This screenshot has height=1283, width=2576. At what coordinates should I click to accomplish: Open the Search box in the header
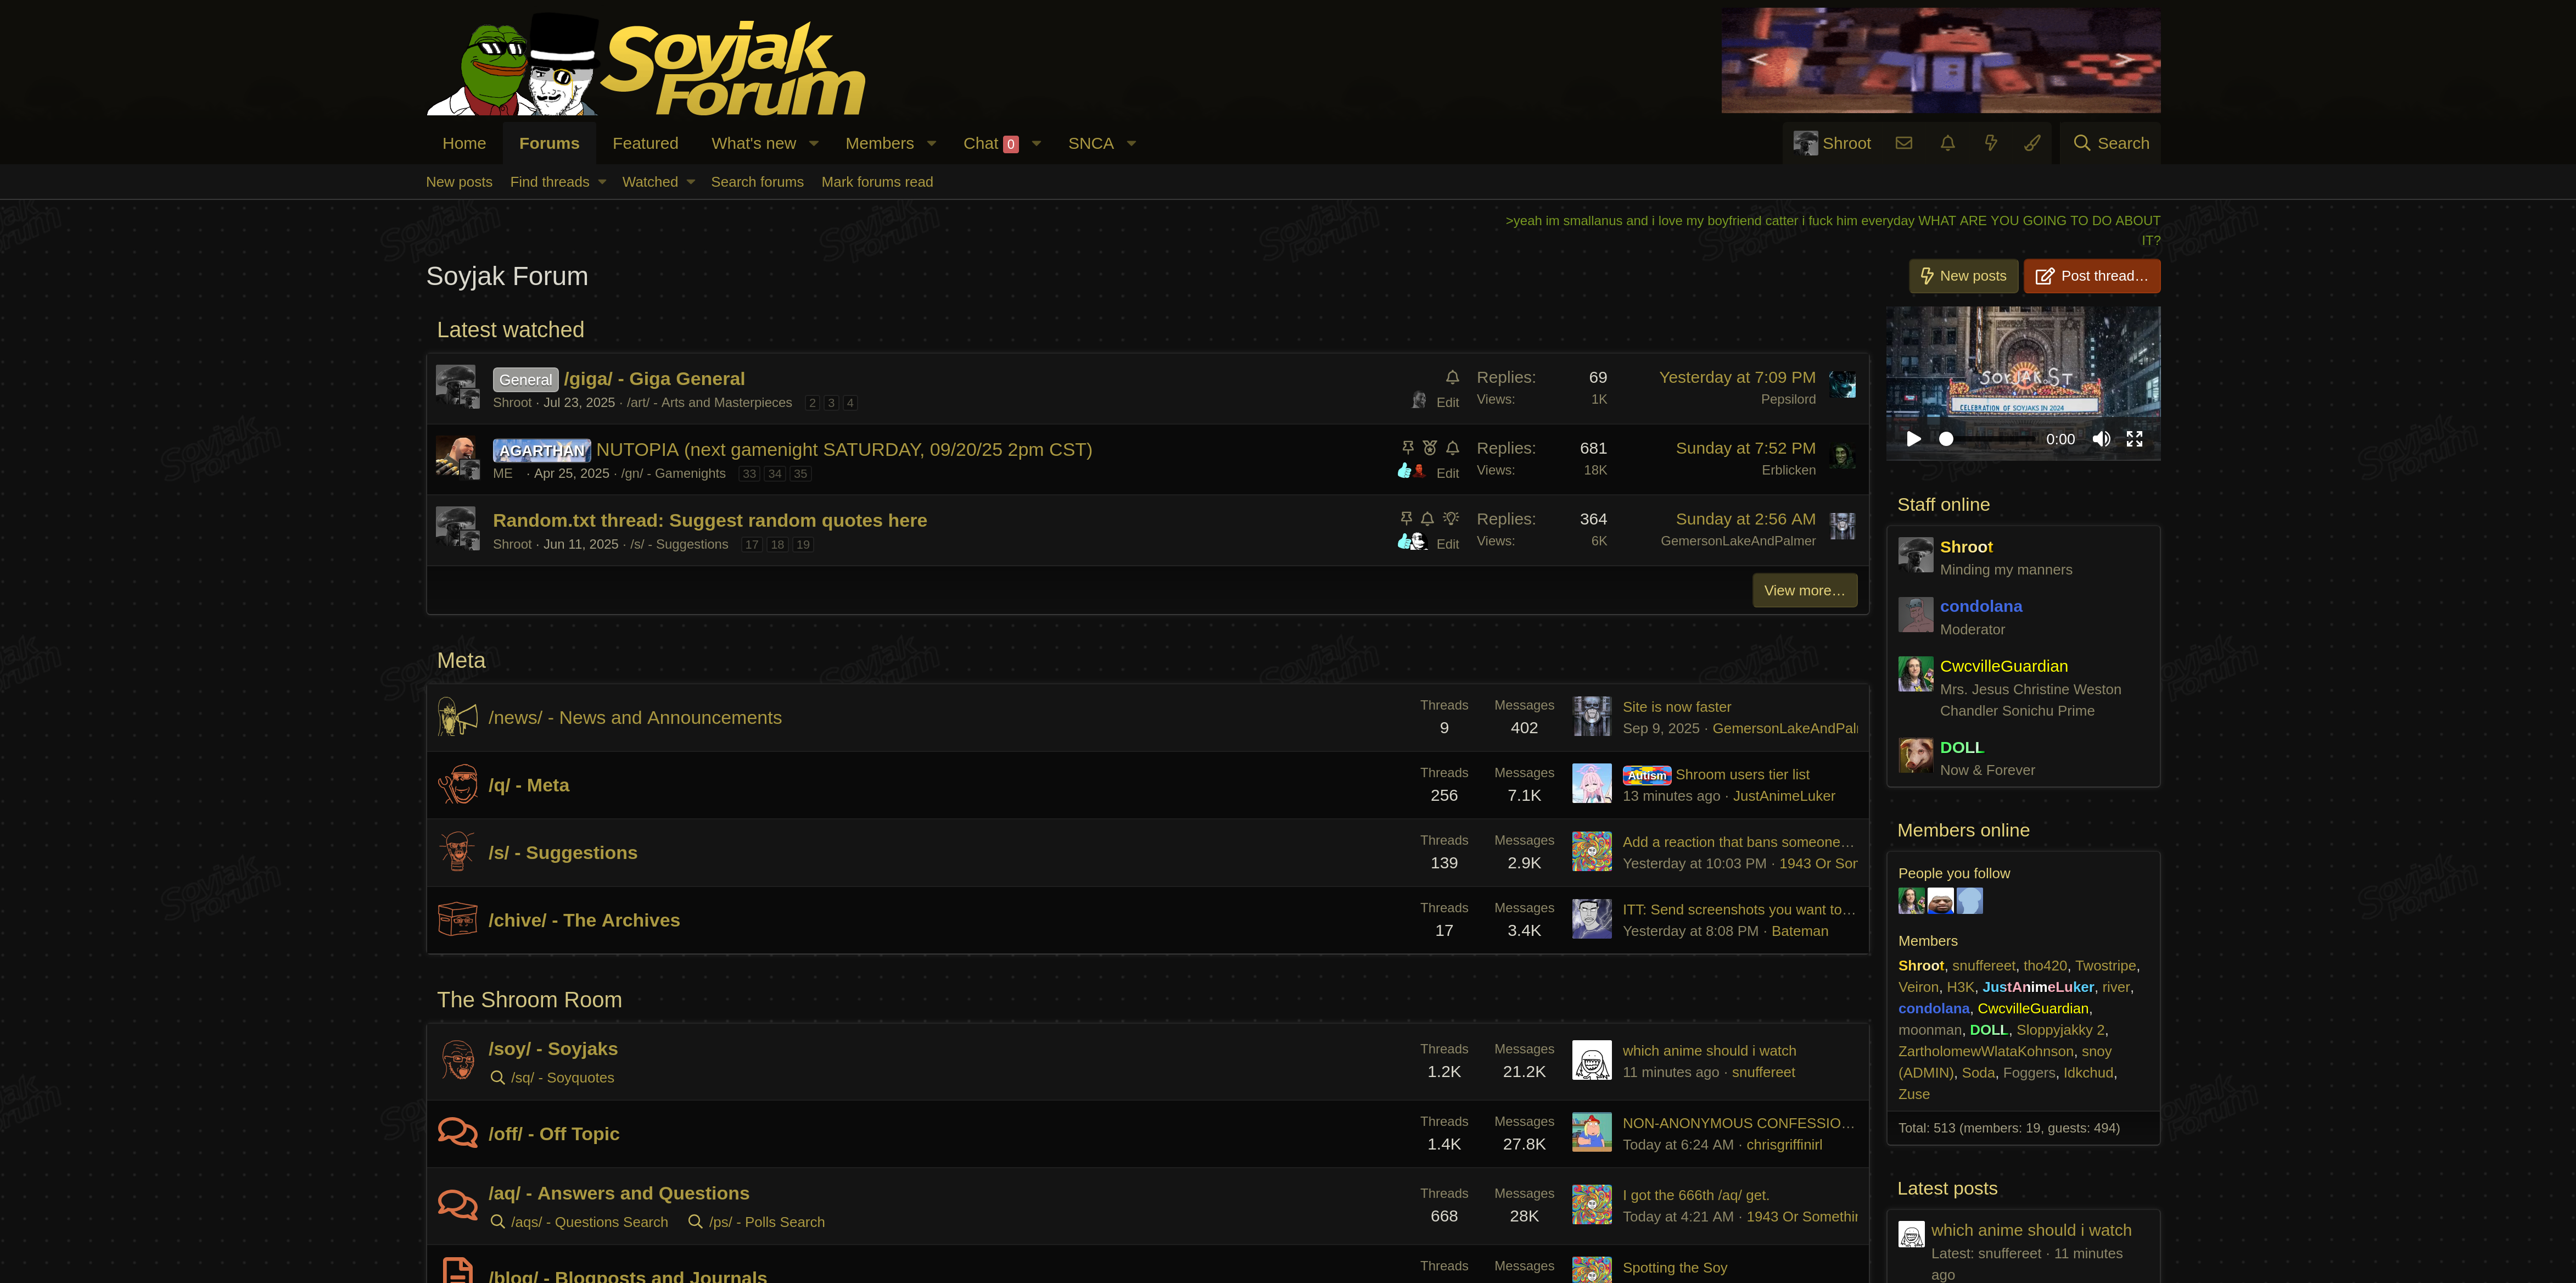pos(2111,143)
